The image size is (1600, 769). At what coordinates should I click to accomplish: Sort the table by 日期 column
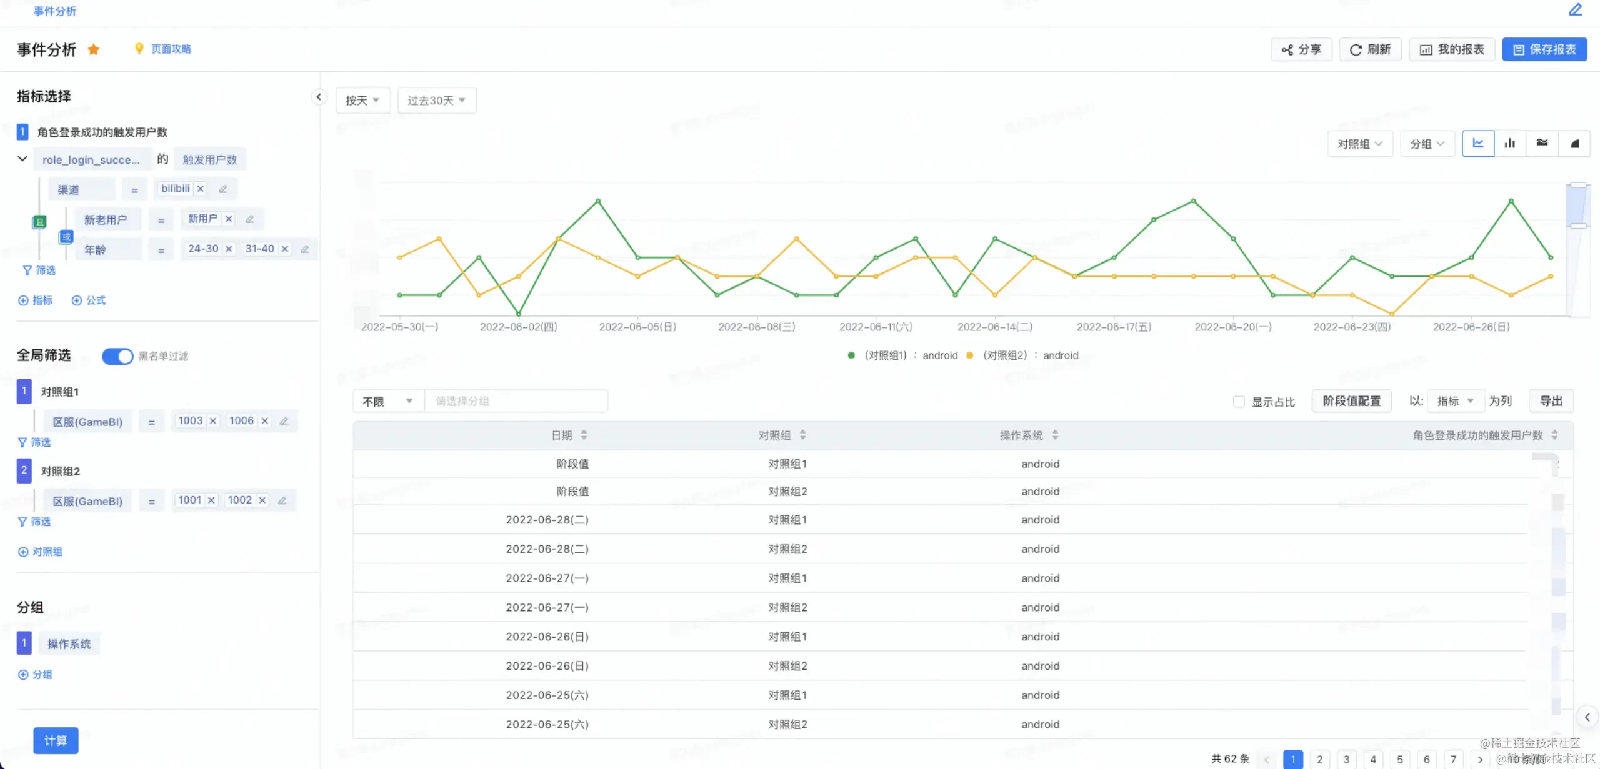point(584,435)
